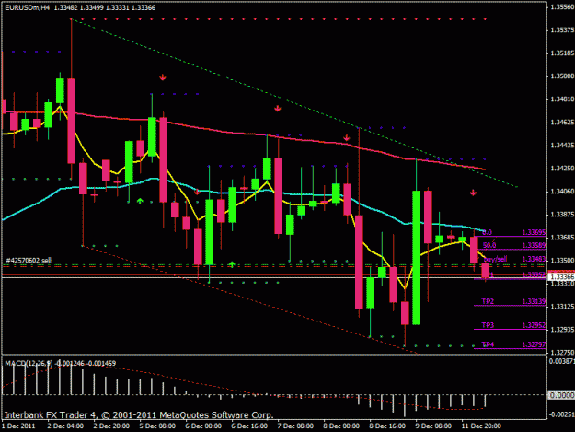Click the 1.35560 price scale label
The height and width of the screenshot is (432, 575).
562,7
